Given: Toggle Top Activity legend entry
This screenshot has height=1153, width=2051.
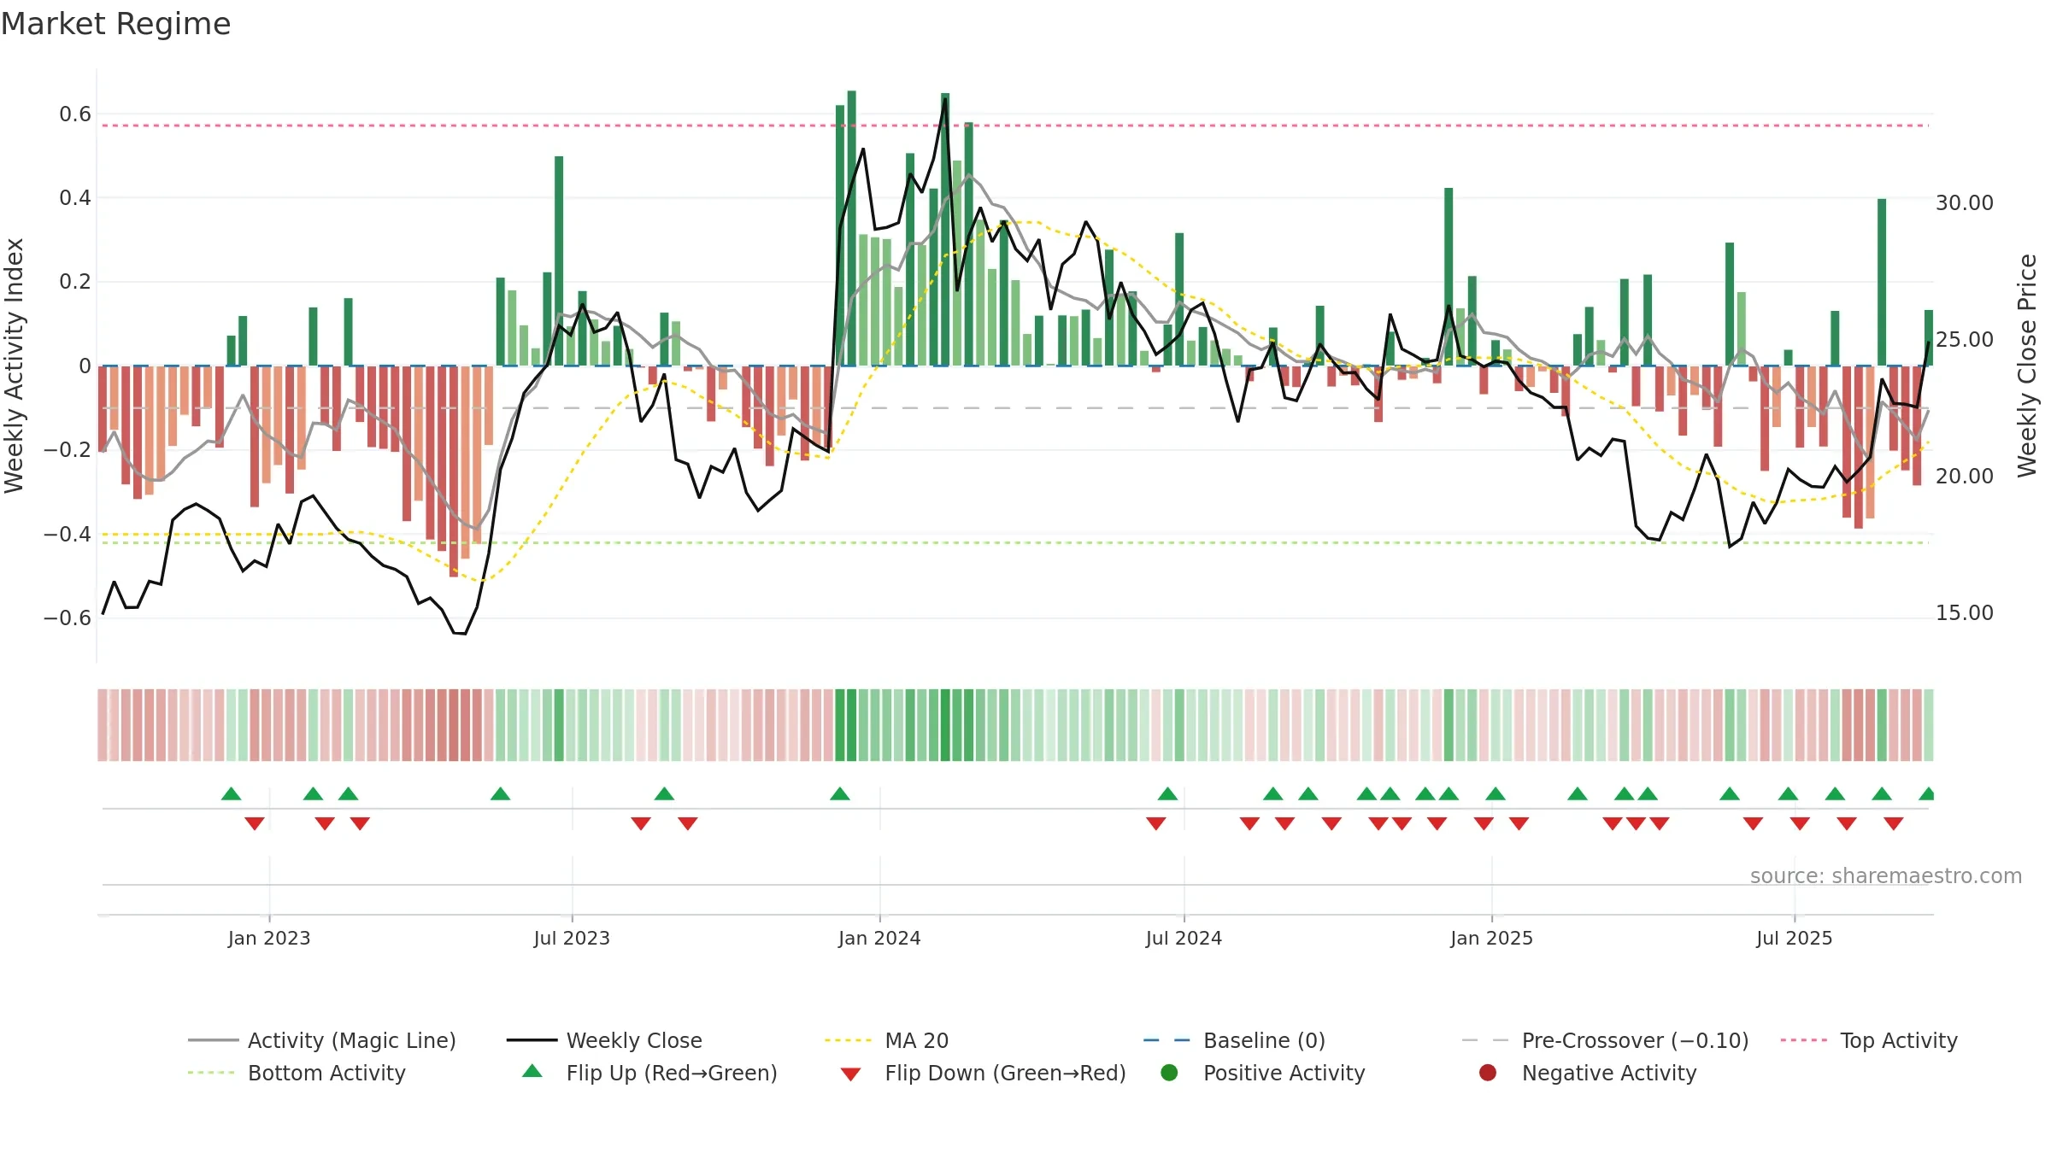Looking at the screenshot, I should (1868, 1040).
